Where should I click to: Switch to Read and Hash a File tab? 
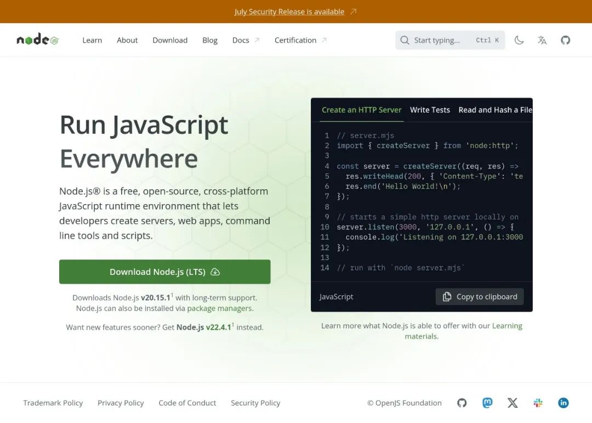(495, 110)
